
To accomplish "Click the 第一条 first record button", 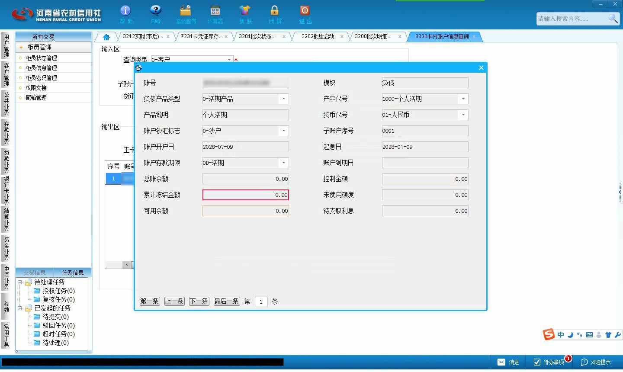I will [150, 301].
